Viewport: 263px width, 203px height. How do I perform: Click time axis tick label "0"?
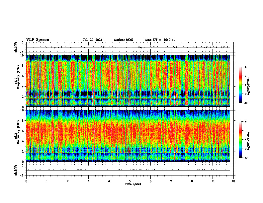26,181
